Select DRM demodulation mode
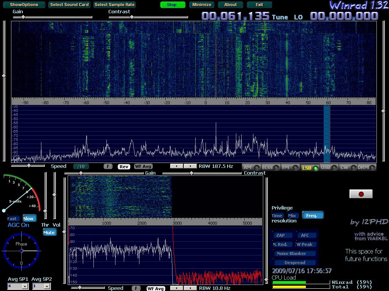 click(x=367, y=167)
